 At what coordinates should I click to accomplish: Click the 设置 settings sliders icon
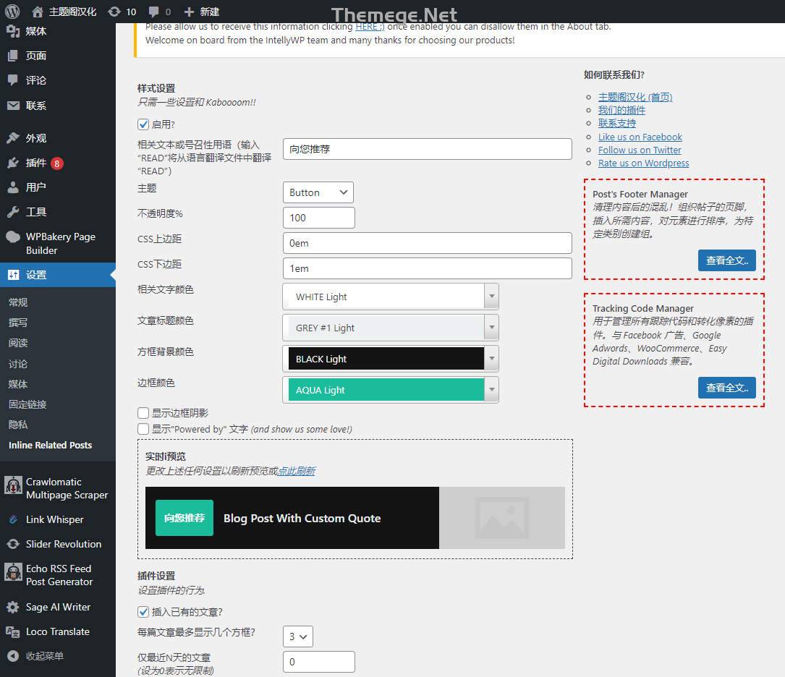coord(13,275)
